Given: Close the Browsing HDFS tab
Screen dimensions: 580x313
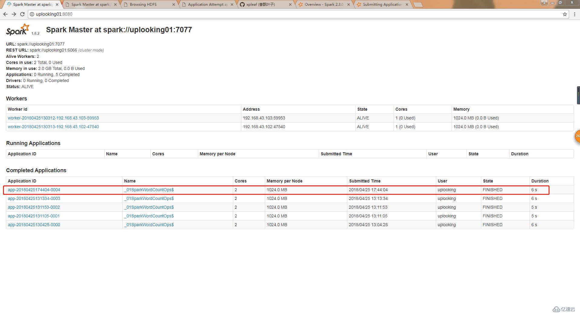Looking at the screenshot, I should click(x=174, y=5).
